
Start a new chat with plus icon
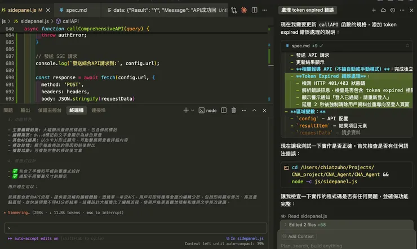[x=374, y=10]
